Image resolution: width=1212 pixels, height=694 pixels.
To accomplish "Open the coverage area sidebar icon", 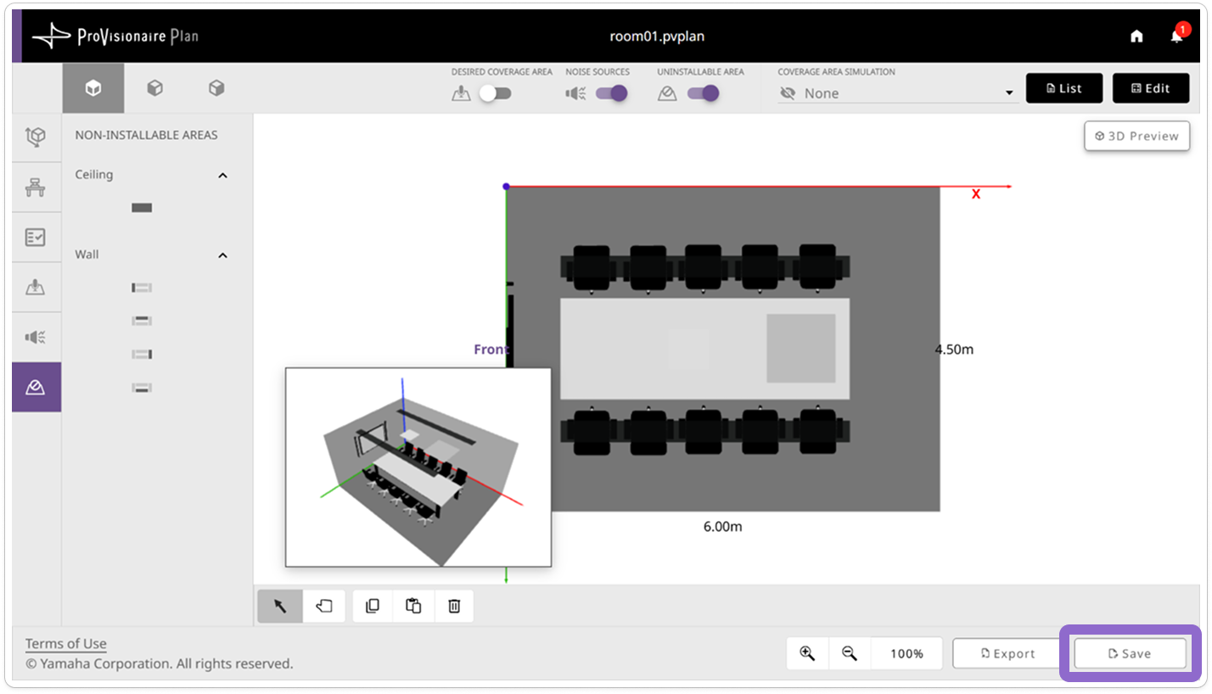I will 36,287.
